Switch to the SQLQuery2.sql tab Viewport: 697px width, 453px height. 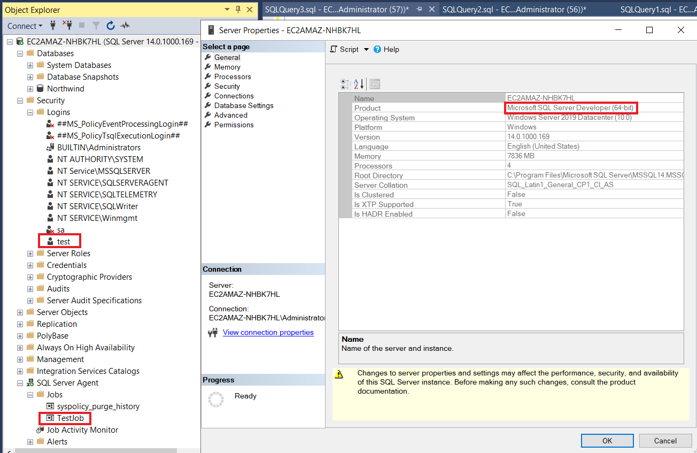coord(514,10)
